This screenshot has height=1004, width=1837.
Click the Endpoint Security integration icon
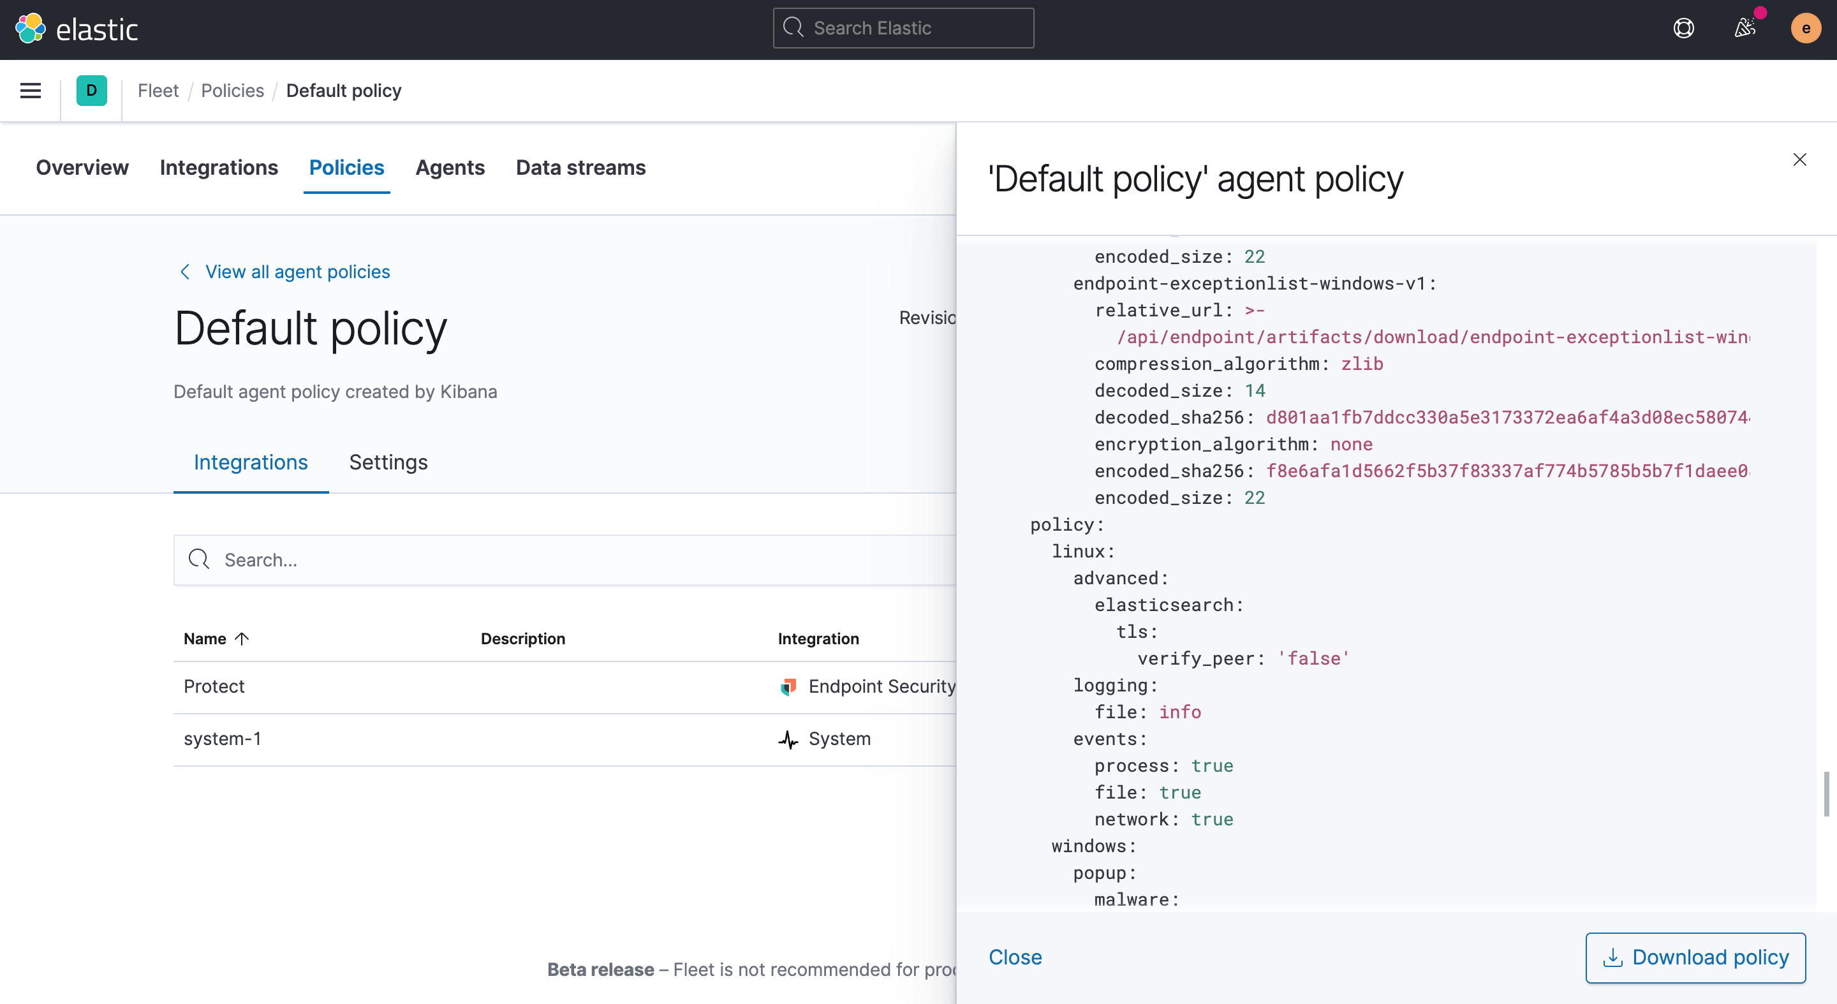coord(788,687)
